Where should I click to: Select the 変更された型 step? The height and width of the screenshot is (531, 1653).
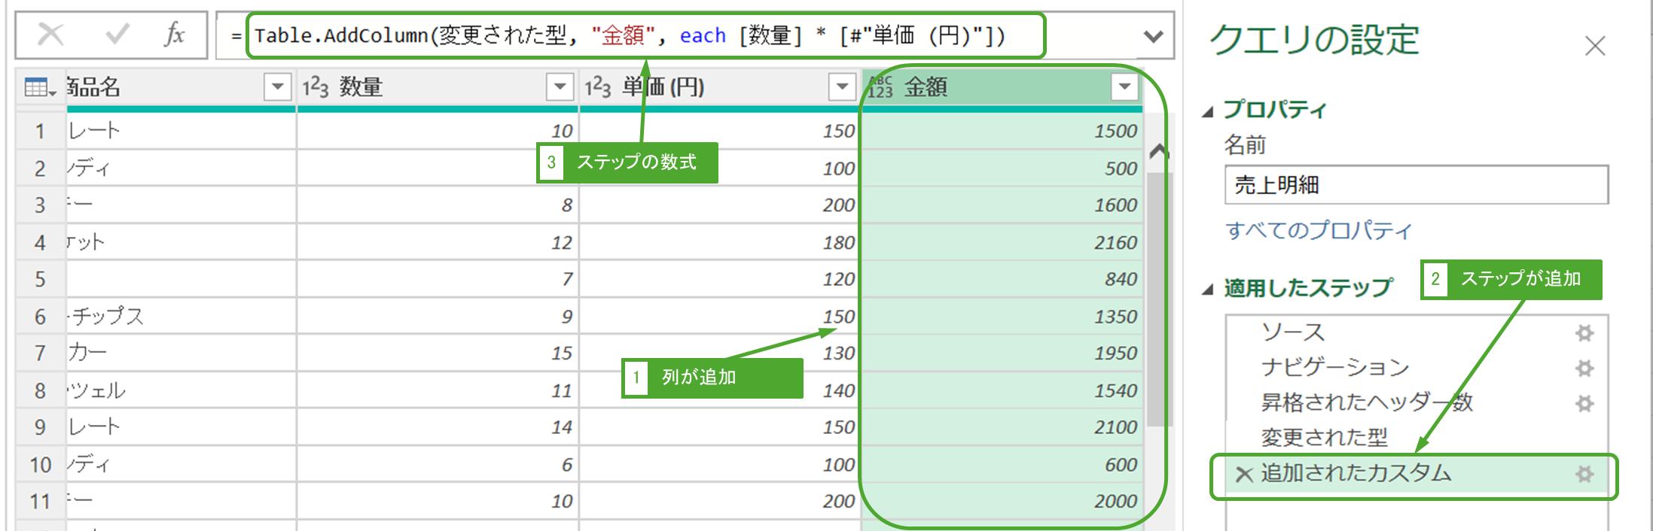1324,438
